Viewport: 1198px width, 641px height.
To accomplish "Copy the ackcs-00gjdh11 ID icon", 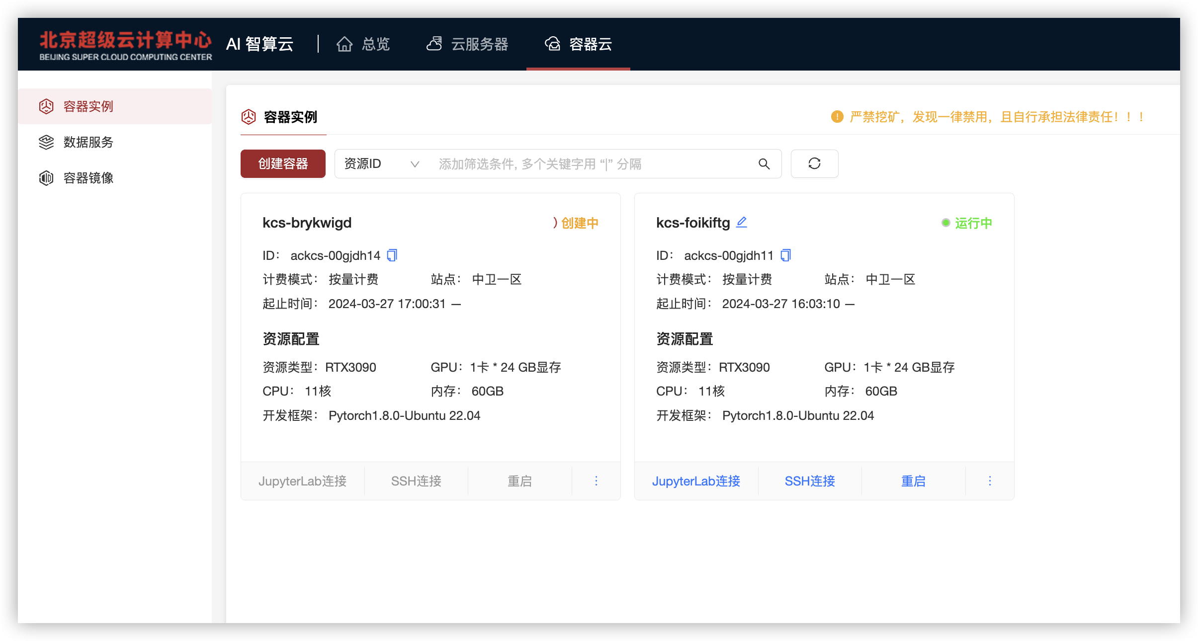I will [x=786, y=255].
